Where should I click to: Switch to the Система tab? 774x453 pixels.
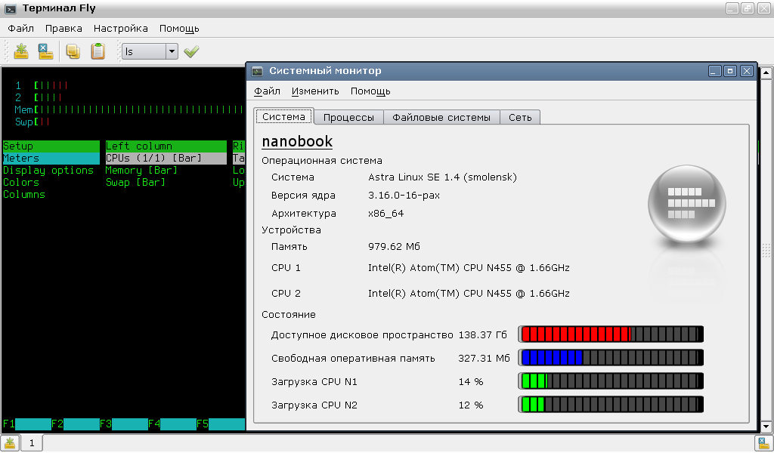pyautogui.click(x=284, y=117)
